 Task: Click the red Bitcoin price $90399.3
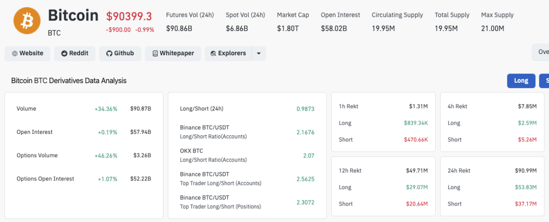(129, 16)
